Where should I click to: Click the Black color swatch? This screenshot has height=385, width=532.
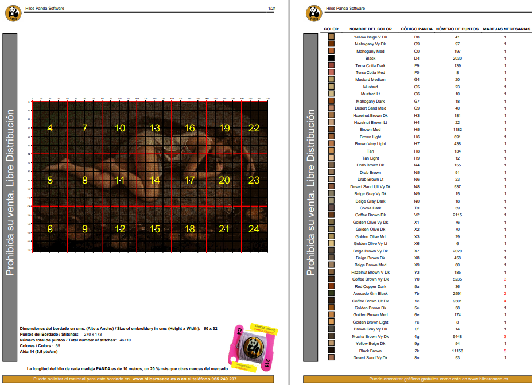point(331,58)
